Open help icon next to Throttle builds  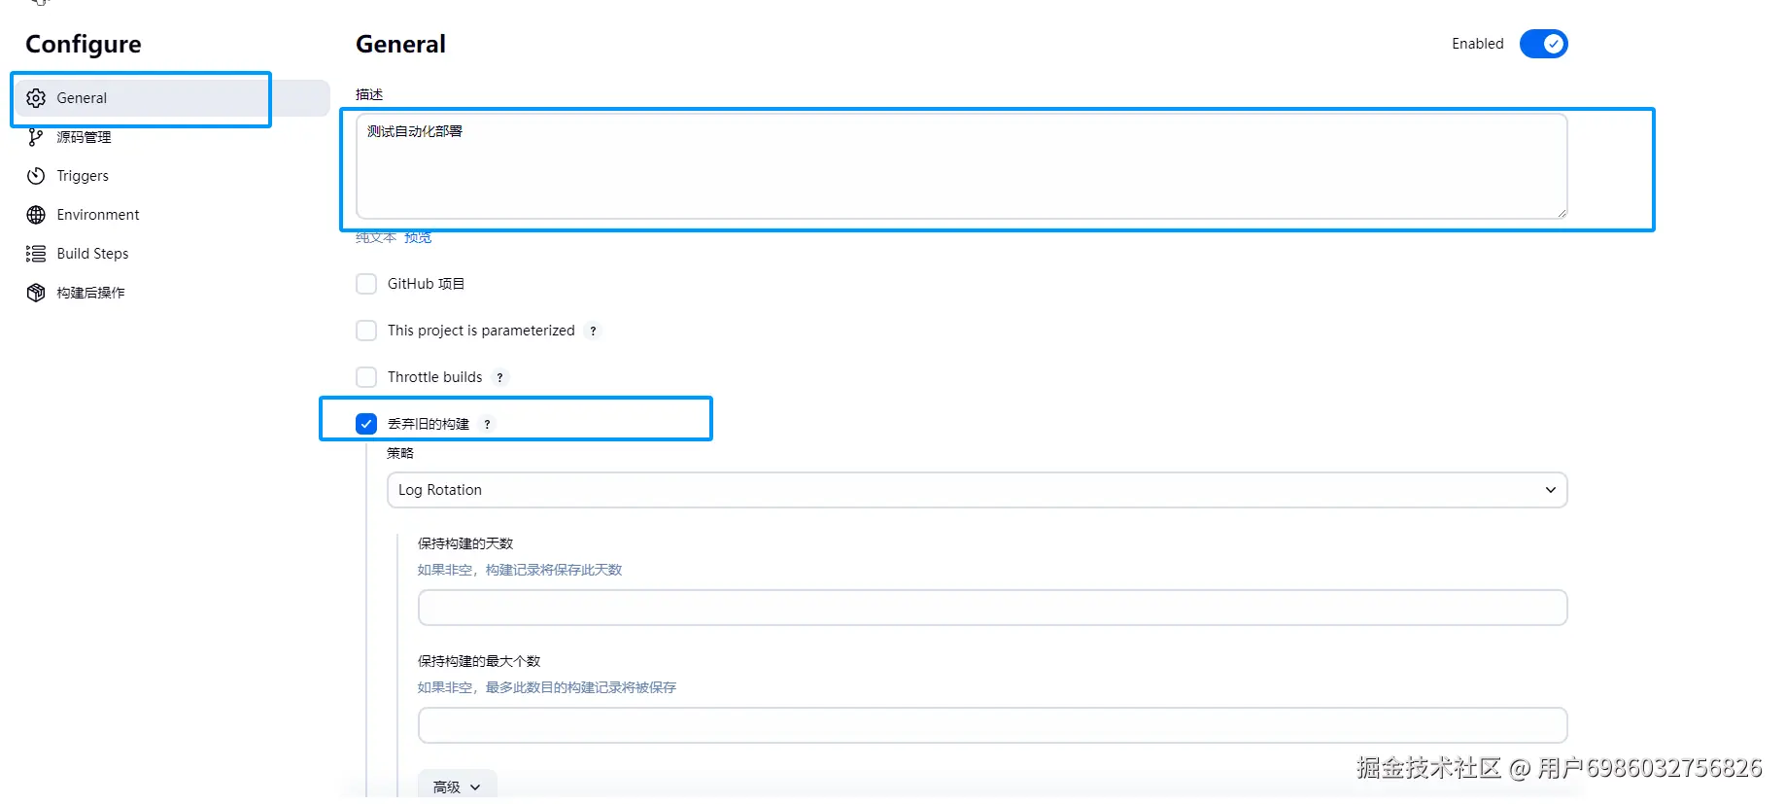pos(499,378)
